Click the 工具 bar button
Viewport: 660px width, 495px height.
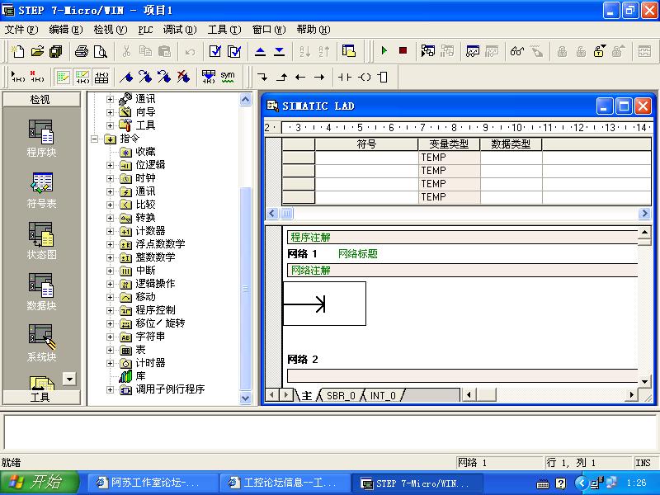click(x=40, y=397)
